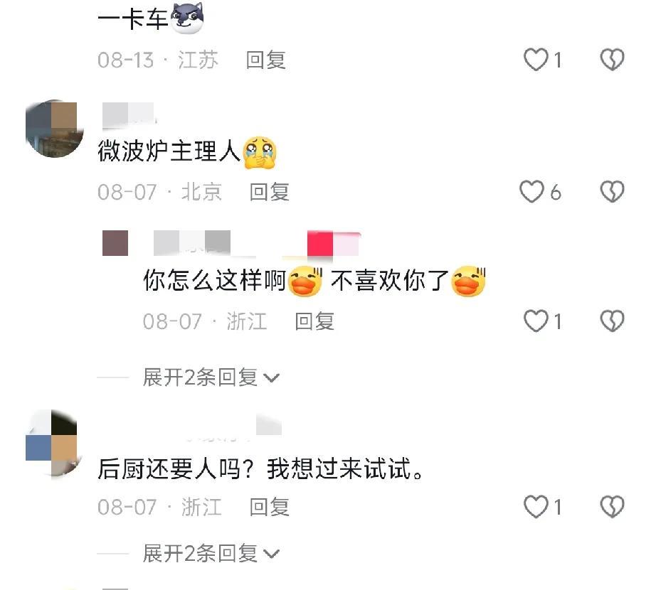Viewport: 656px width, 590px height.
Task: Expand 2 replies under 微波炉主理人 thread
Action: [x=211, y=377]
